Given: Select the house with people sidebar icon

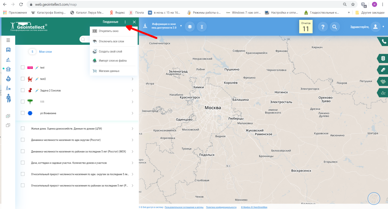Looking at the screenshot, I should tap(8, 69).
